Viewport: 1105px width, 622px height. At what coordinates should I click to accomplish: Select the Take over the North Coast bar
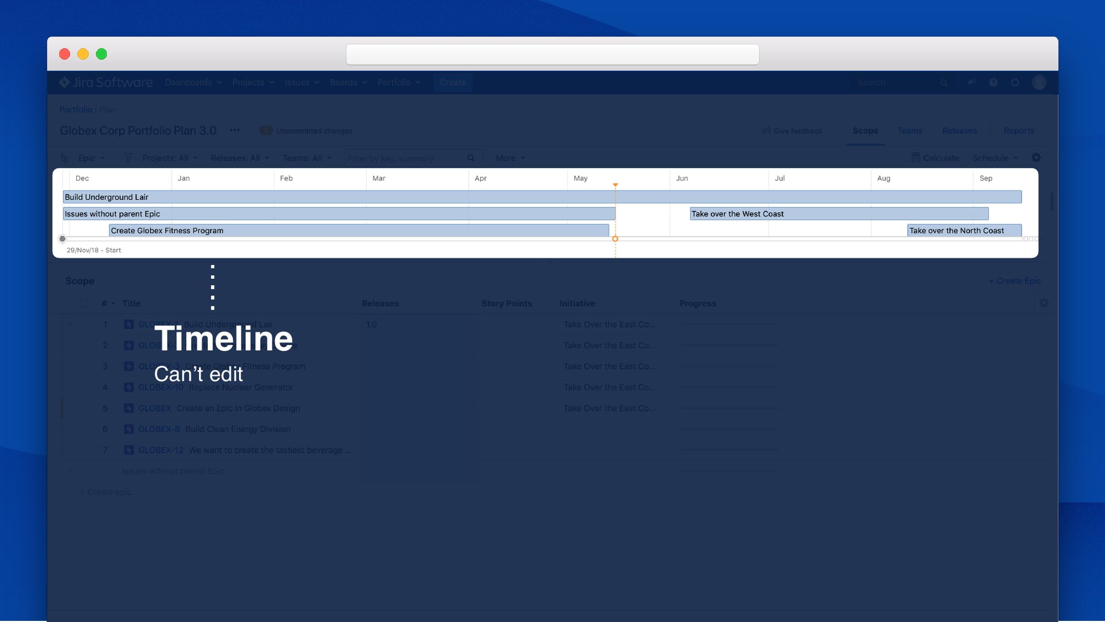[x=965, y=231]
